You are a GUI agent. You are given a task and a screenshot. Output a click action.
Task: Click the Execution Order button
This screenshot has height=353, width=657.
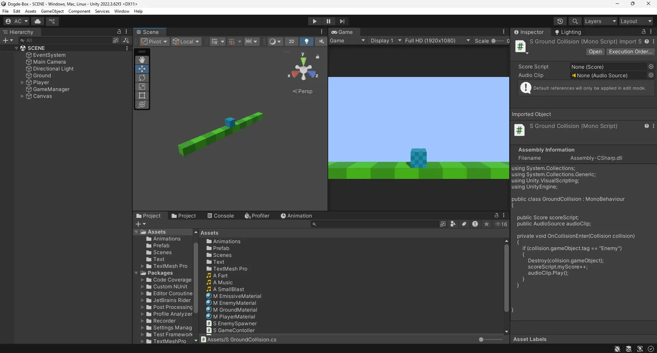pos(630,52)
